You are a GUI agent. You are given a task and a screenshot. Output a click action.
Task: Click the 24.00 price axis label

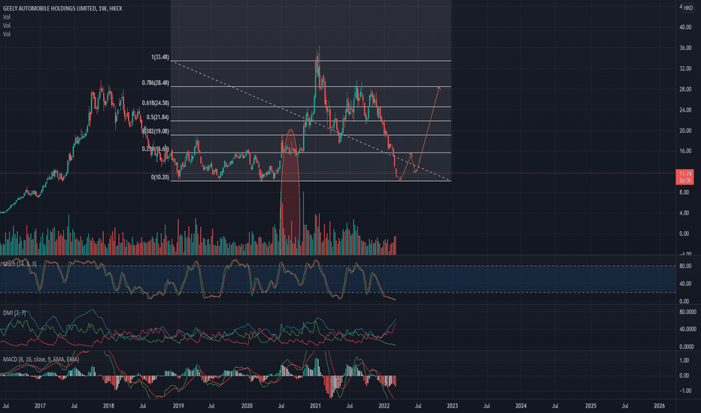[x=685, y=110]
